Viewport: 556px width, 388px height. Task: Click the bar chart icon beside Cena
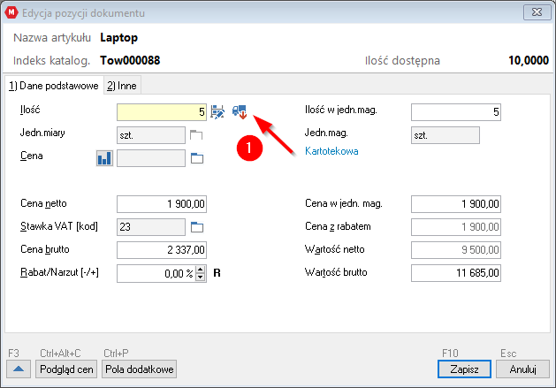coord(105,158)
